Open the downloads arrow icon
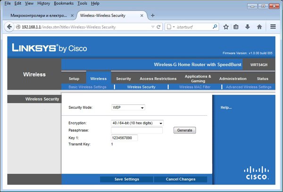Image resolution: width=283 pixels, height=192 pixels. coord(248,27)
